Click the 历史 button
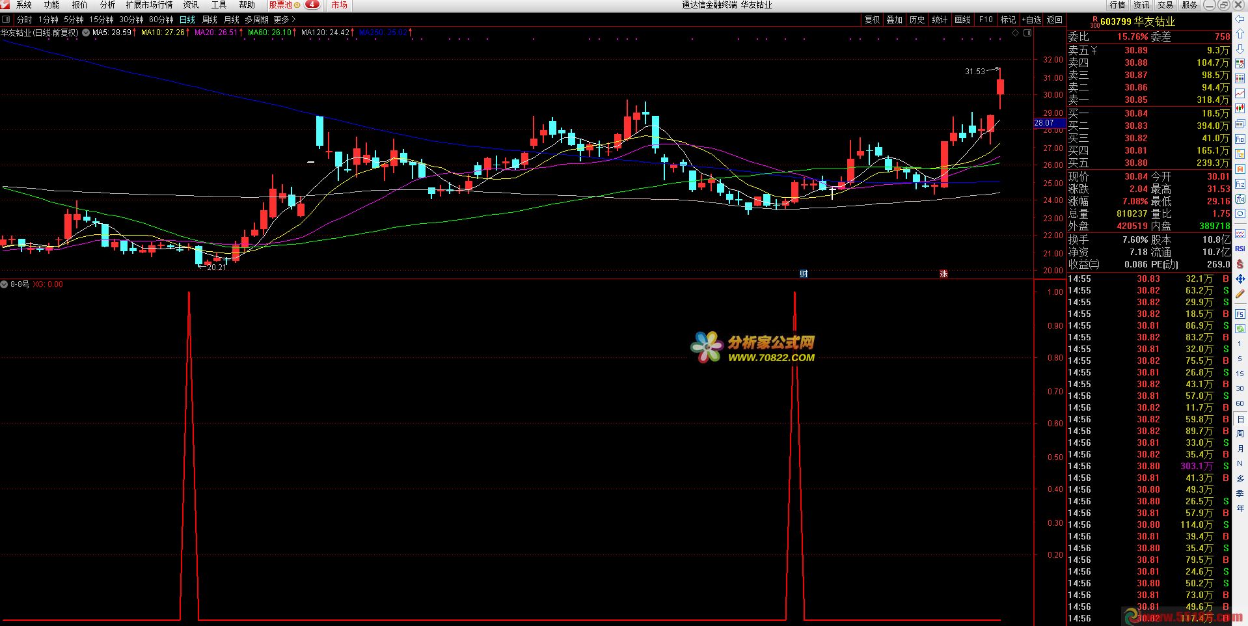The image size is (1248, 626). [917, 20]
